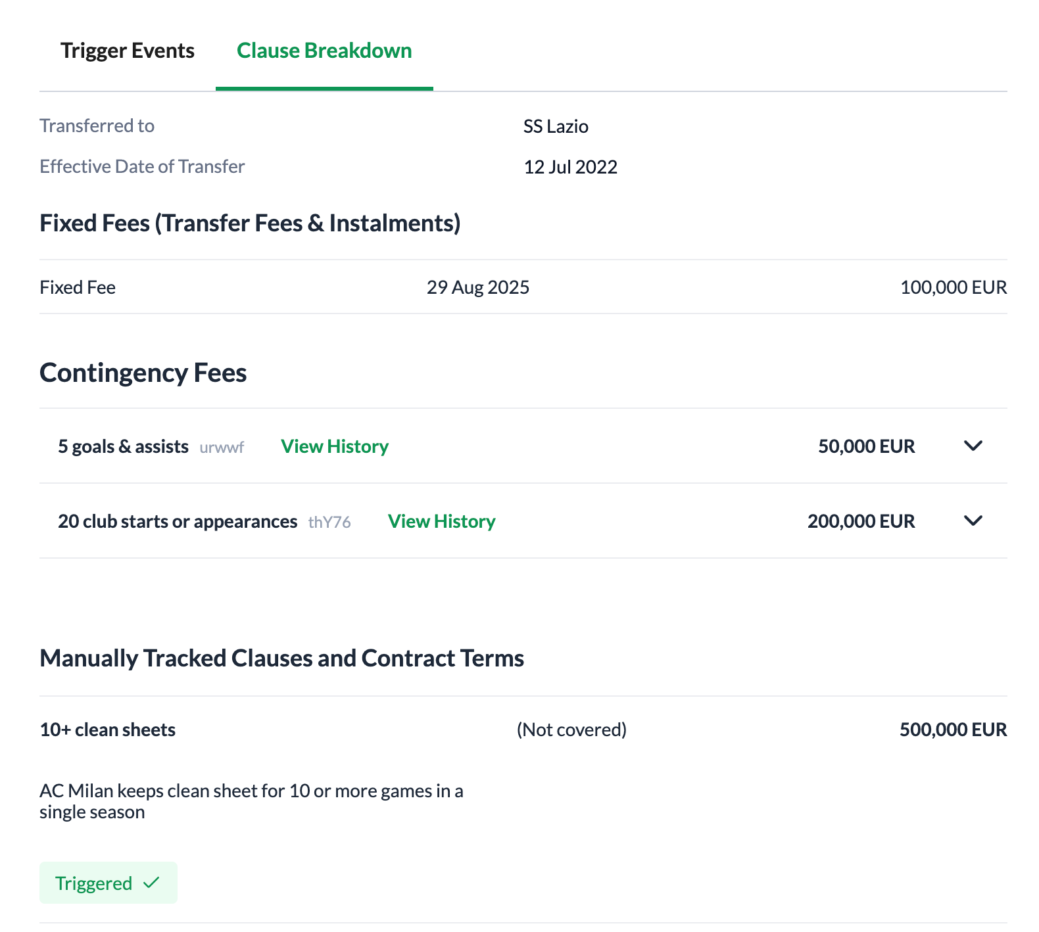The image size is (1039, 932).
Task: Open View History for 20 club starts
Action: pyautogui.click(x=441, y=522)
